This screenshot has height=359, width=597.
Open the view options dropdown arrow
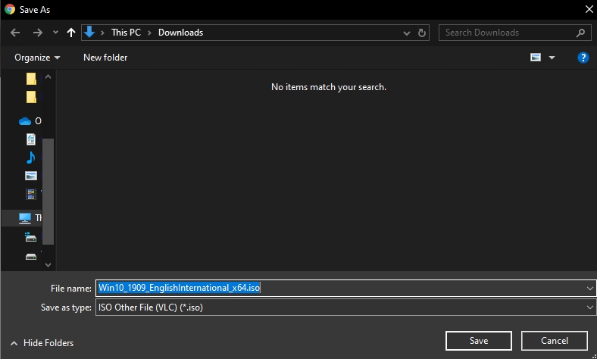point(552,58)
